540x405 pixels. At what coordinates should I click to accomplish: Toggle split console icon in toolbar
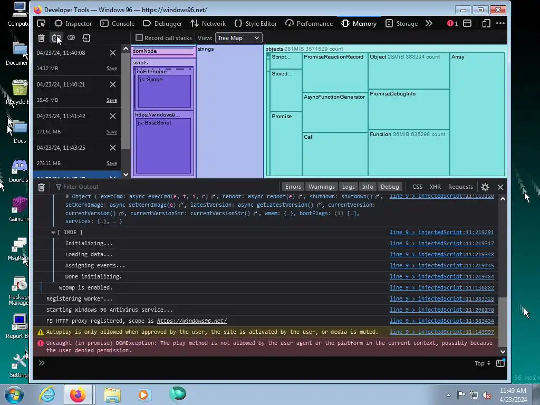tap(467, 23)
